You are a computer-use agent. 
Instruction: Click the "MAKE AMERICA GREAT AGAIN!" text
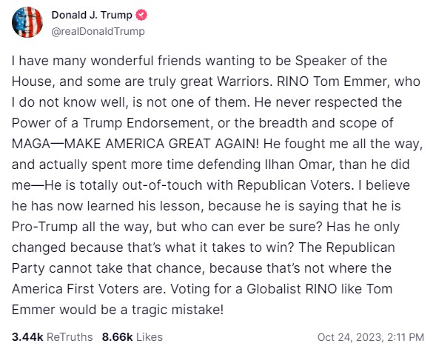click(x=161, y=144)
